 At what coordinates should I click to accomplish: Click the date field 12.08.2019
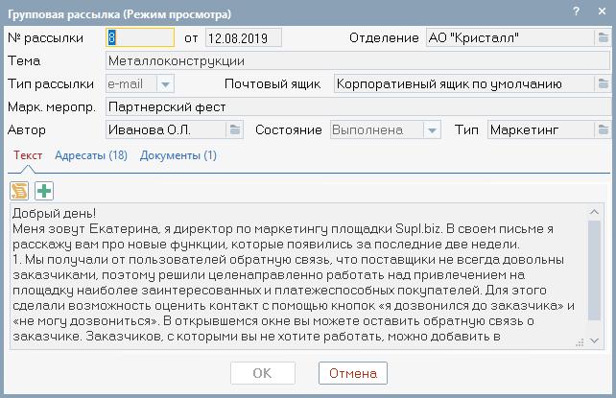click(243, 38)
